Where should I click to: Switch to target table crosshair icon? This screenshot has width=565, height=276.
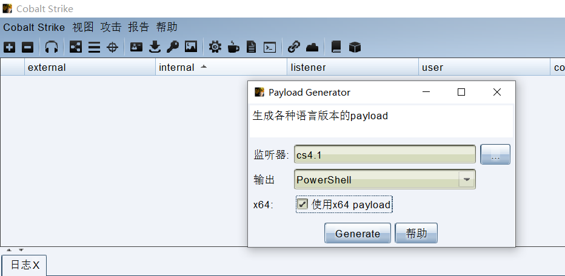tap(113, 47)
